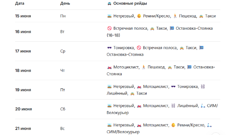Select the 18 июня date cell

click(x=23, y=71)
